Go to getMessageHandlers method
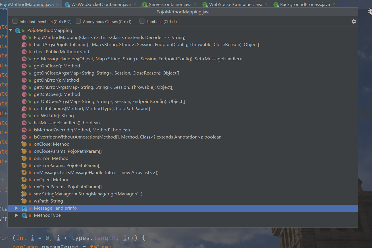Screen dimensions: 372x248 pyautogui.click(x=183, y=59)
